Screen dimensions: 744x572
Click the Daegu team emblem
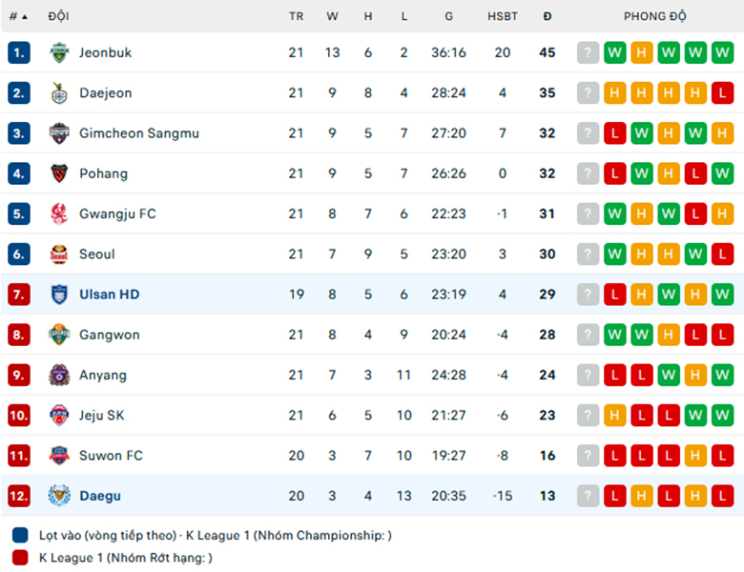pyautogui.click(x=59, y=496)
